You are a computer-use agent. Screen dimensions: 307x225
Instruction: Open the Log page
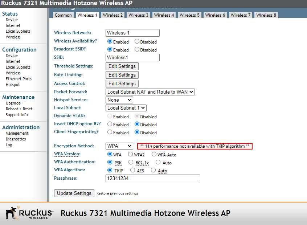point(9,145)
